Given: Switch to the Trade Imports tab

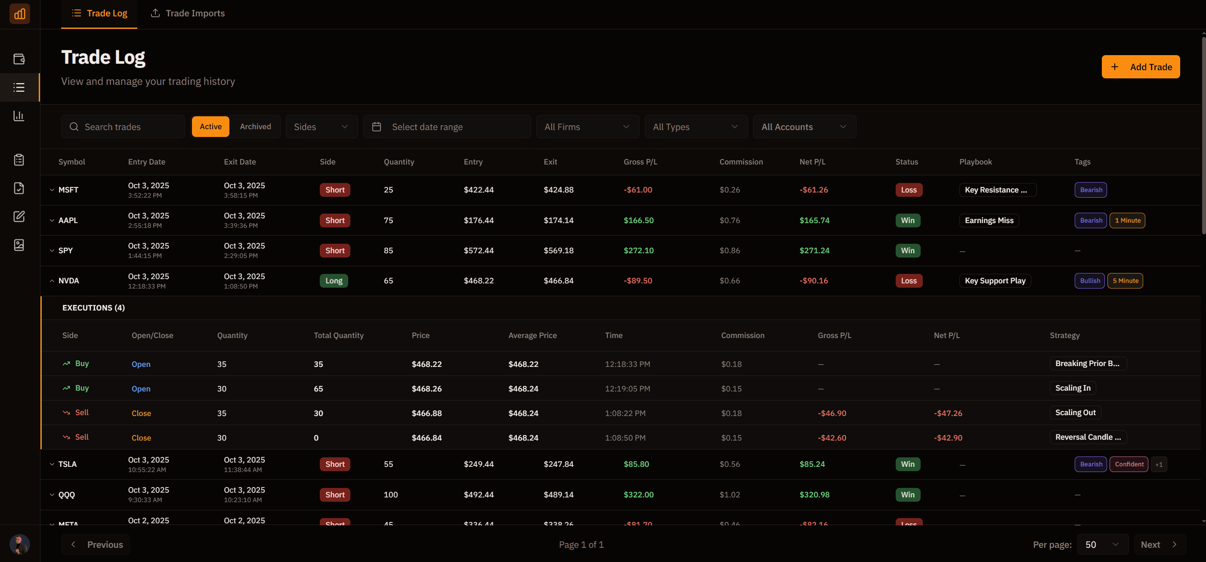Looking at the screenshot, I should [x=187, y=13].
